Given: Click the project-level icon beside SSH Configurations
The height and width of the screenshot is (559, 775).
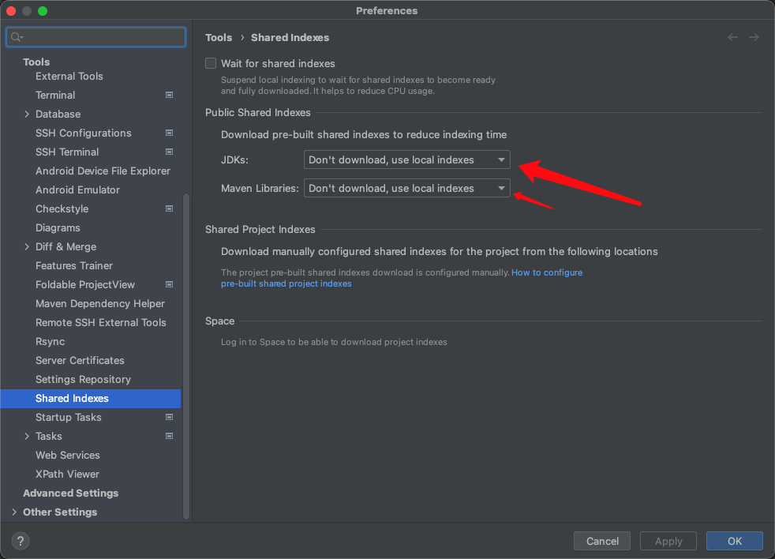Looking at the screenshot, I should [169, 133].
